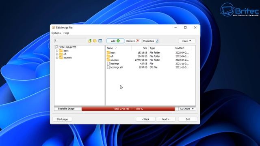260x146 pixels.
Task: Select the efi name in file list
Action: [112, 56]
